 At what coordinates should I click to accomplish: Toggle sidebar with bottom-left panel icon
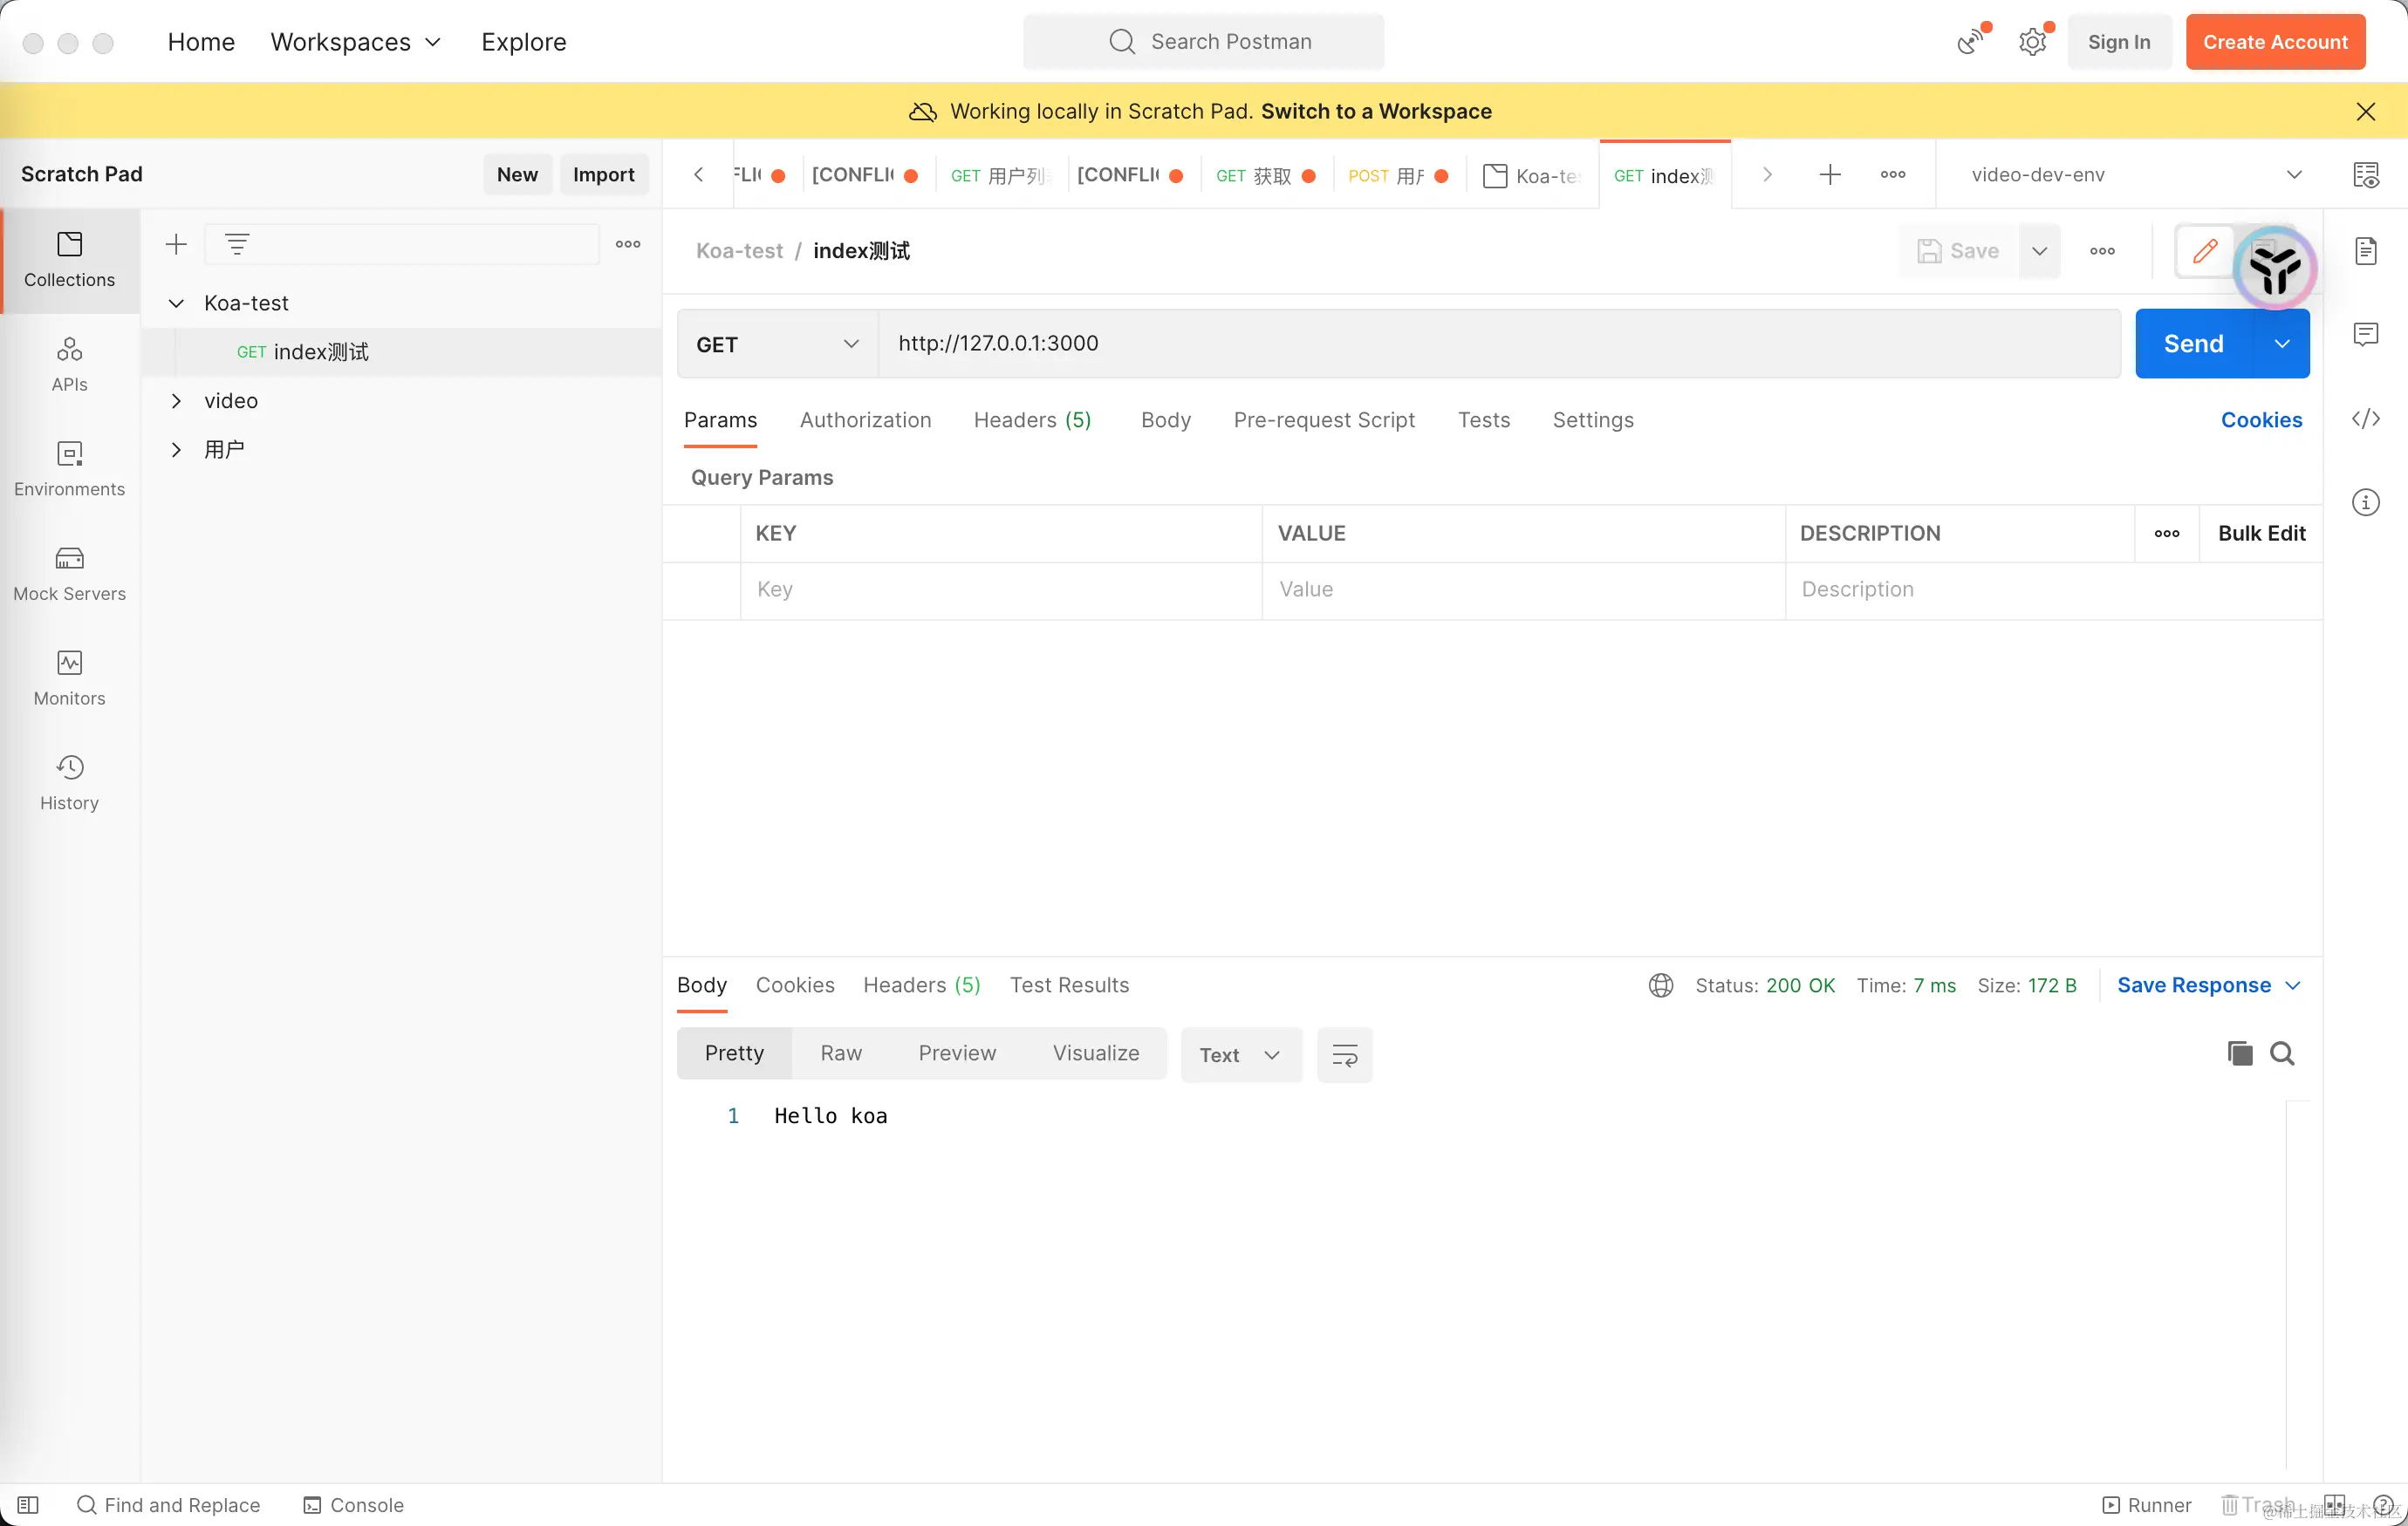(28, 1505)
